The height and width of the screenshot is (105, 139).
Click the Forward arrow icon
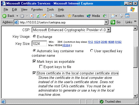click(22, 16)
